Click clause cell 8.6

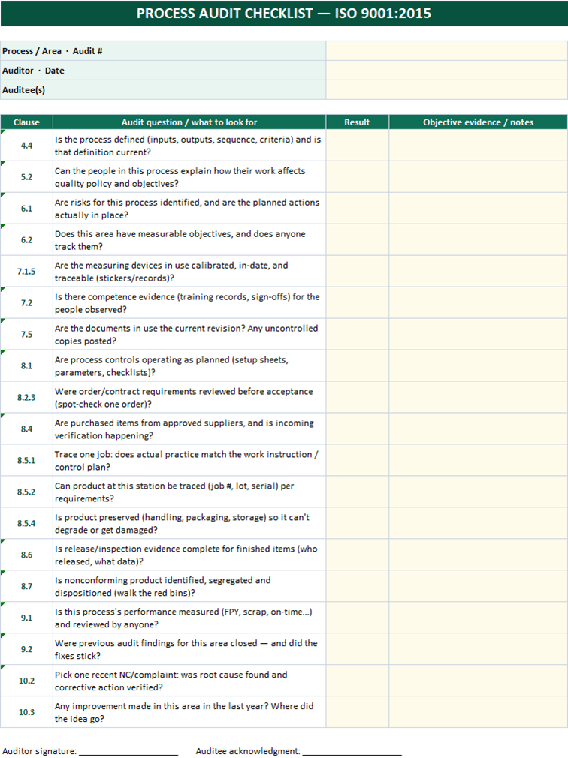tap(26, 554)
